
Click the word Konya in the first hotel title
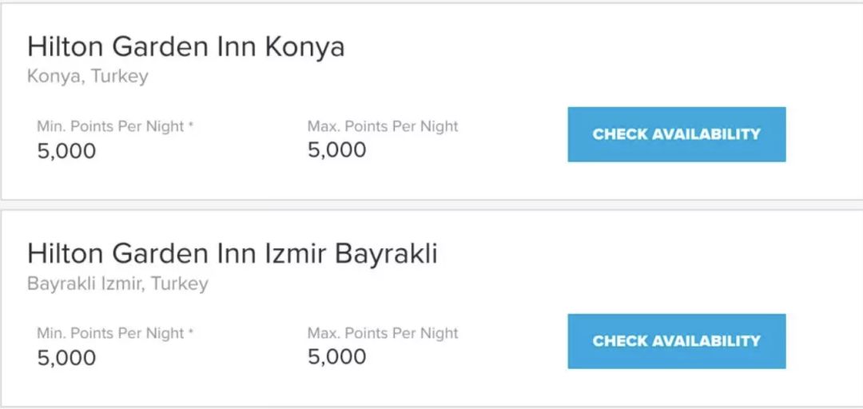click(x=304, y=47)
